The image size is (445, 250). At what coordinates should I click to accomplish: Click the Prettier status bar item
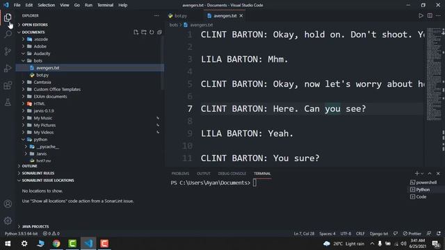412,233
